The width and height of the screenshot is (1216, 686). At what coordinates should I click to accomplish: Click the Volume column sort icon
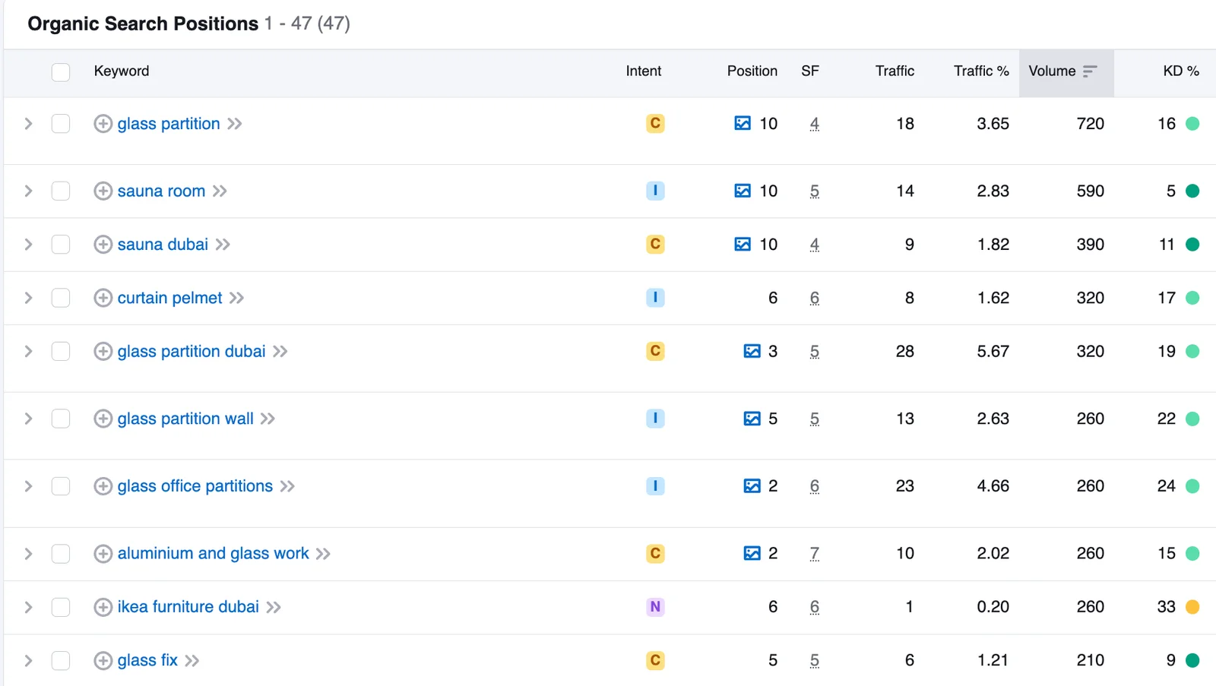click(1090, 71)
